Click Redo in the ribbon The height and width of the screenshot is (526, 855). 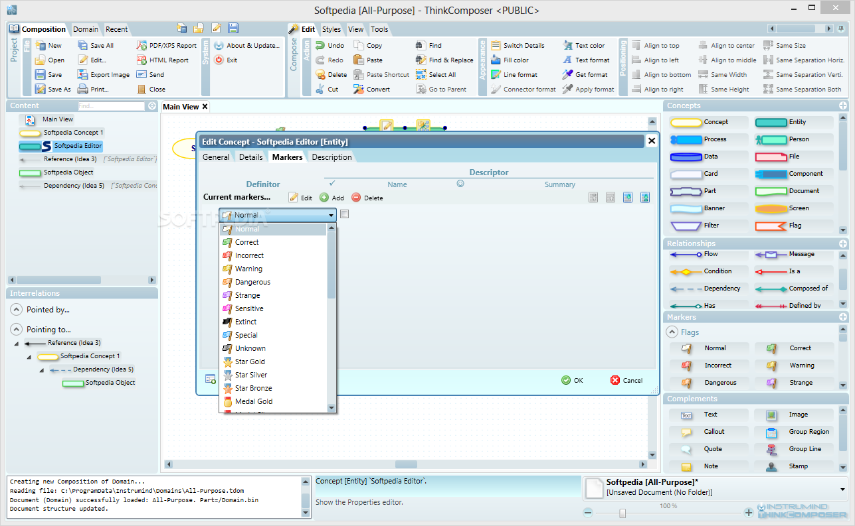tap(329, 60)
